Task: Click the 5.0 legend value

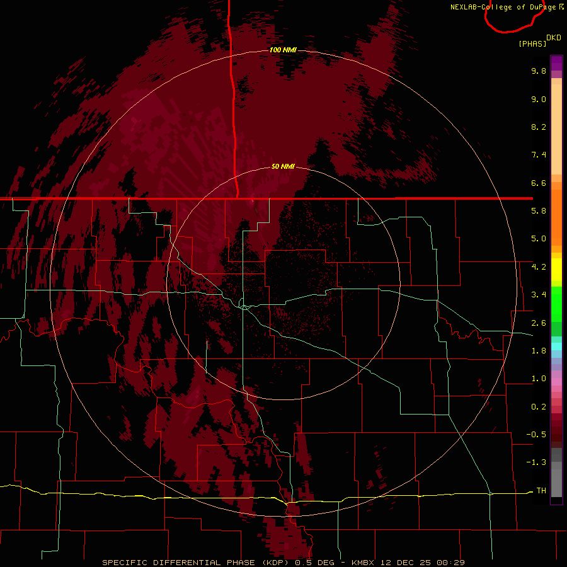Action: tap(539, 239)
